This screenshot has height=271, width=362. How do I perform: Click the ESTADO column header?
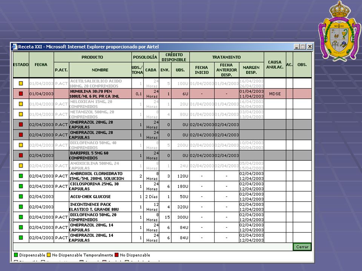[21, 65]
